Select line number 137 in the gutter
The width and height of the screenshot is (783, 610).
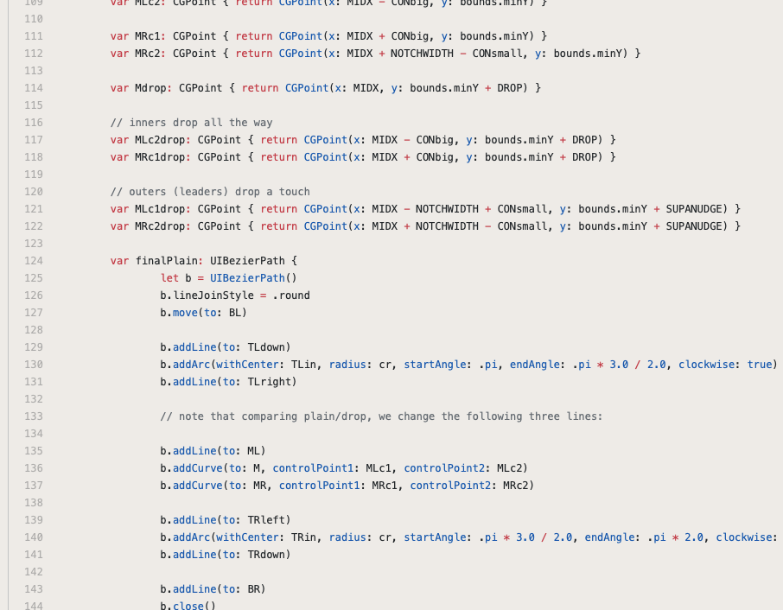34,486
